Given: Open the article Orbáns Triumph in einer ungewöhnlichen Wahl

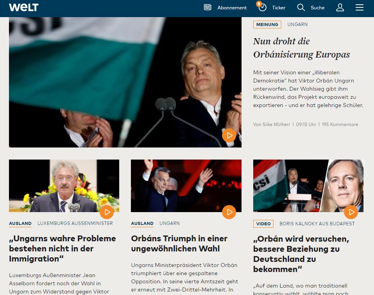Looking at the screenshot, I should pyautogui.click(x=179, y=243).
